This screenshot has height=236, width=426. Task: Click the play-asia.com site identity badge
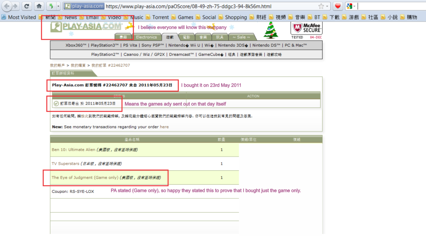coord(84,6)
